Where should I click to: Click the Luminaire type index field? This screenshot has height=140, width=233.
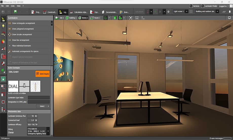coord(39,97)
